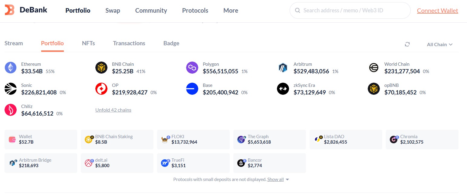Click the Chromia $2,102,575 amount
The height and width of the screenshot is (194, 467).
point(412,142)
